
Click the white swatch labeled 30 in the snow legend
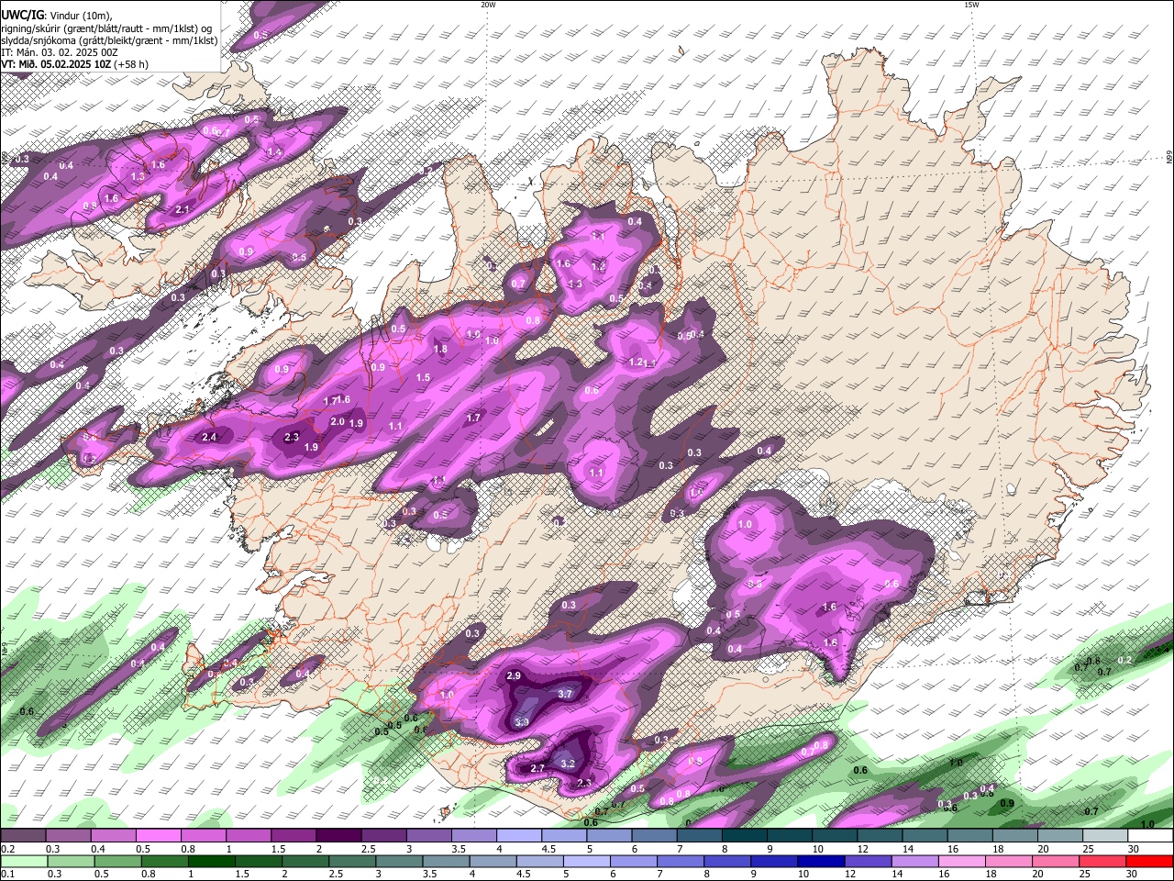1150,835
